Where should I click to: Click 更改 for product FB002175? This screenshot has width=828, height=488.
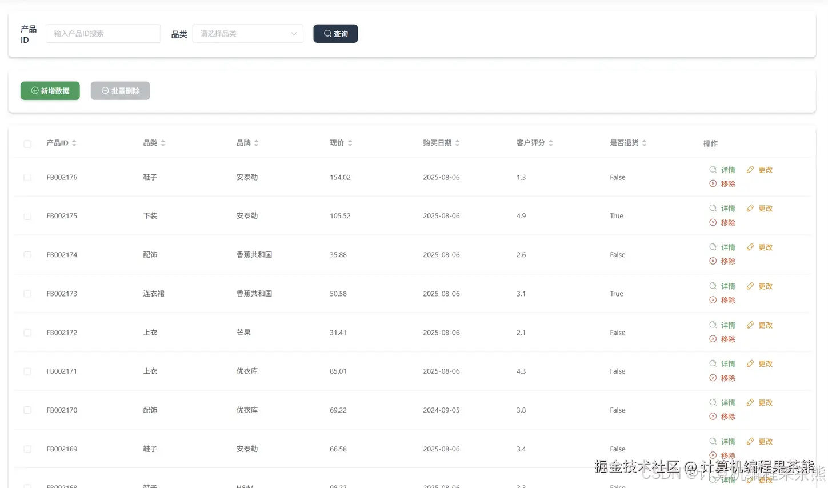[x=759, y=209]
